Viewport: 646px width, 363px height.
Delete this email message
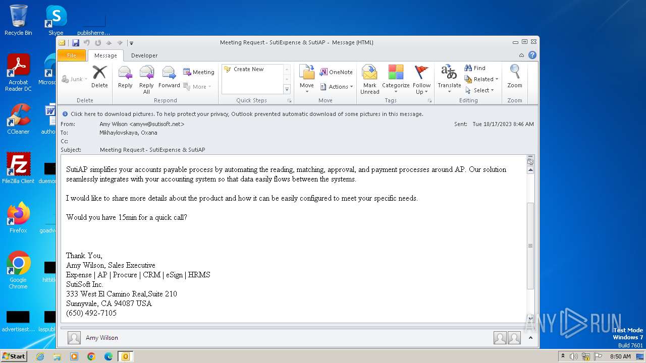tap(99, 77)
